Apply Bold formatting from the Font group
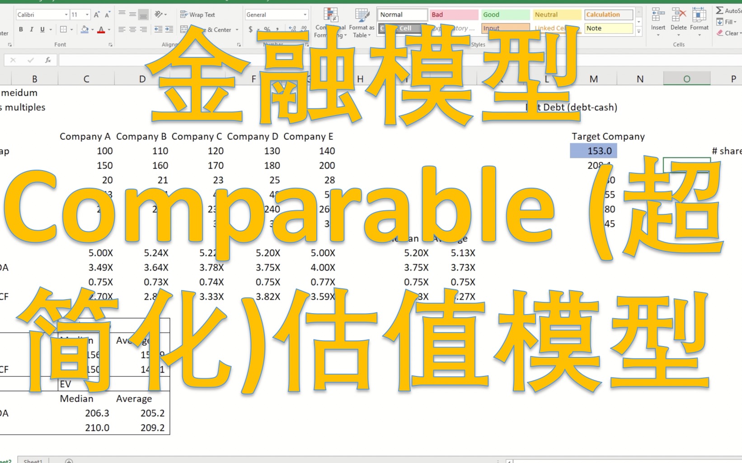This screenshot has width=742, height=463. [x=21, y=29]
